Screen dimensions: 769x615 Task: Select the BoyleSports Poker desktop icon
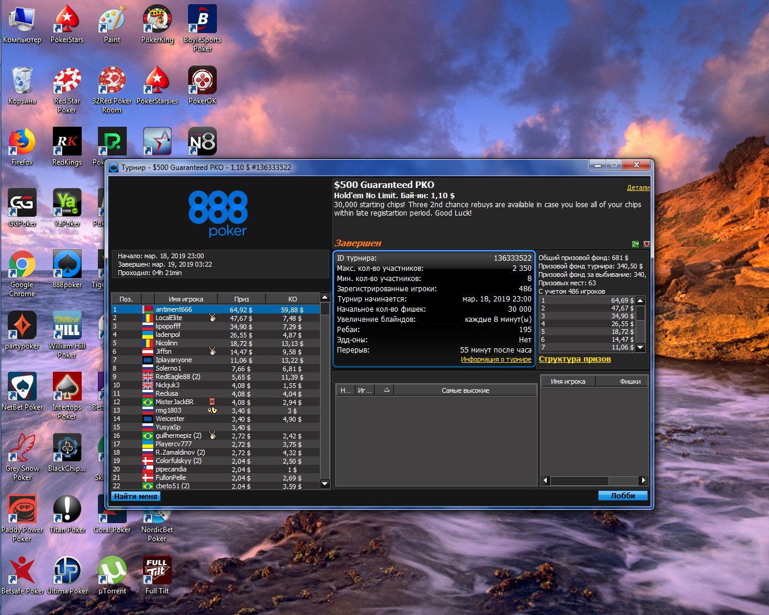[x=202, y=29]
